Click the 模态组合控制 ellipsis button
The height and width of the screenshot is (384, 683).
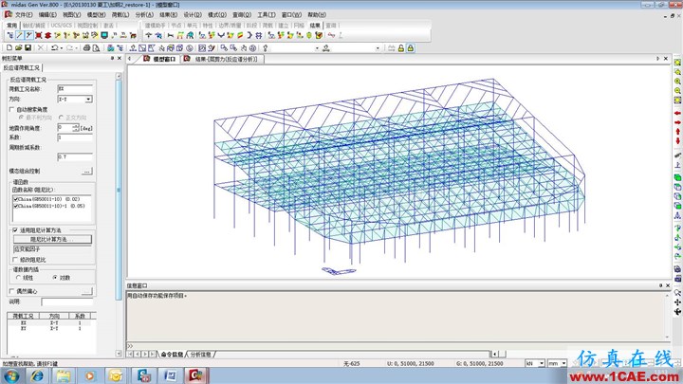(x=87, y=171)
